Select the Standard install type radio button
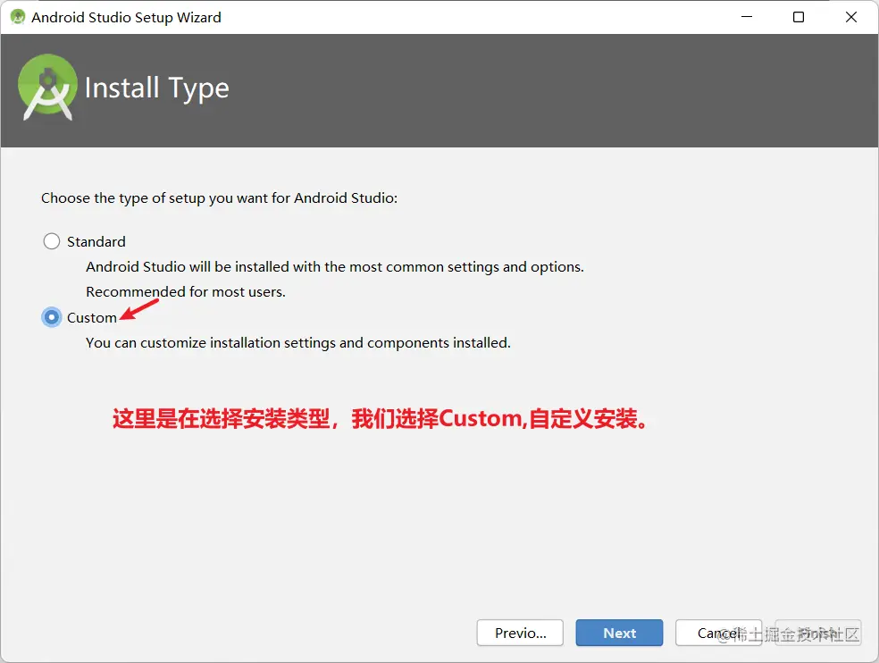The image size is (879, 663). tap(52, 241)
